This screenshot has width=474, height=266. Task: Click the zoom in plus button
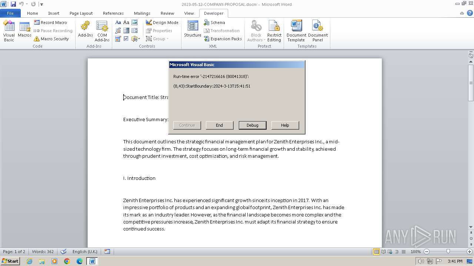tap(470, 252)
